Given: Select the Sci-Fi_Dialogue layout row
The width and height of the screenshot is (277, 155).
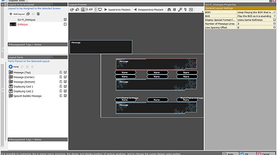Looking at the screenshot, I should 38,19.
